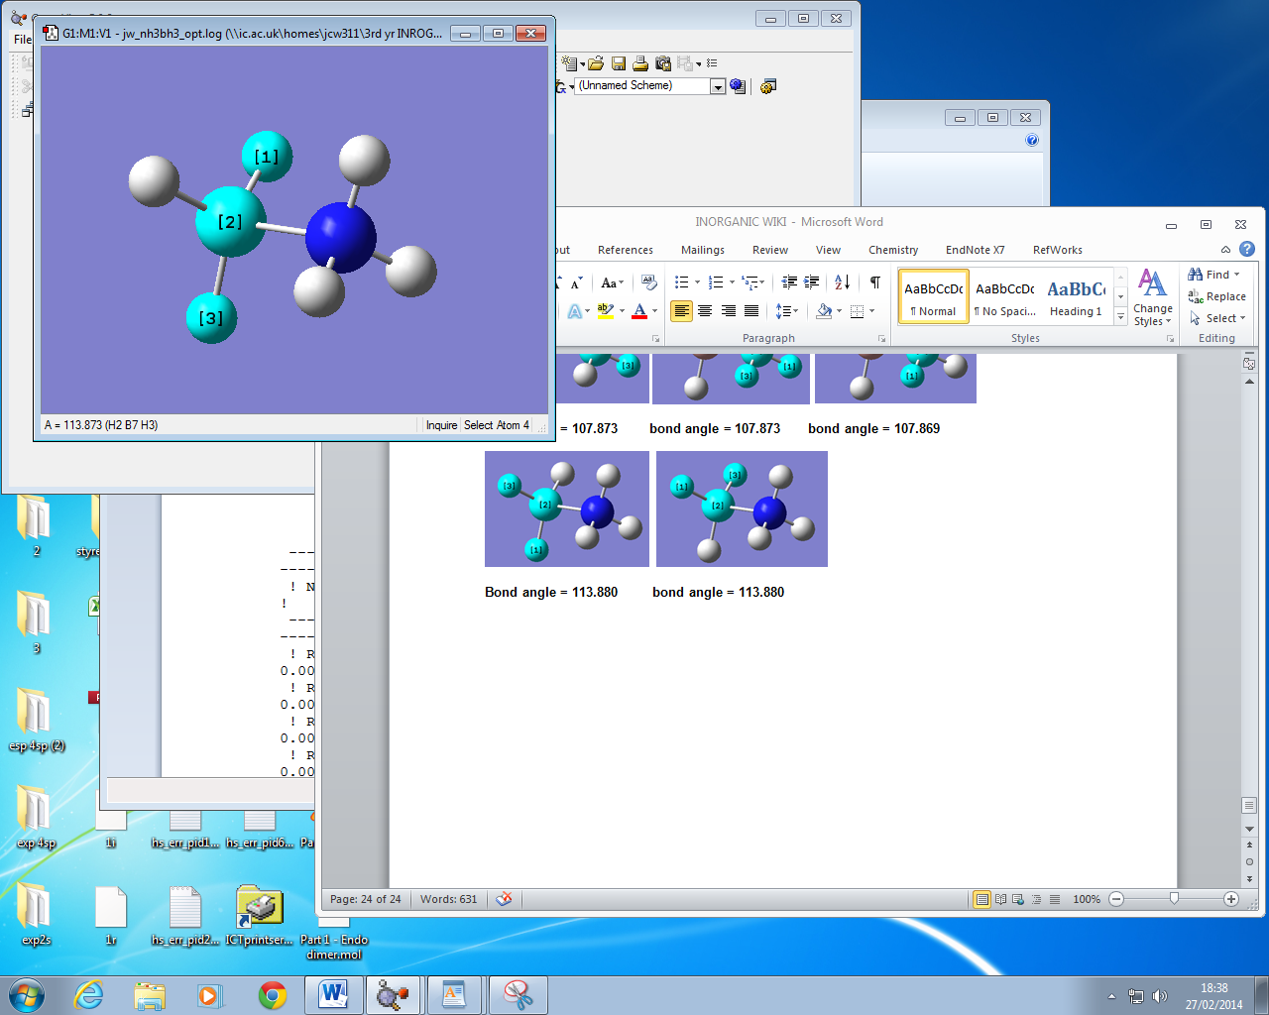The width and height of the screenshot is (1269, 1015).
Task: Switch to Draft view
Action: [x=1054, y=899]
